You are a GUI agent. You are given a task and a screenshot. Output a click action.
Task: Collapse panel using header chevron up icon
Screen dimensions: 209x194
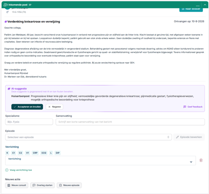pyautogui.click(x=205, y=5)
